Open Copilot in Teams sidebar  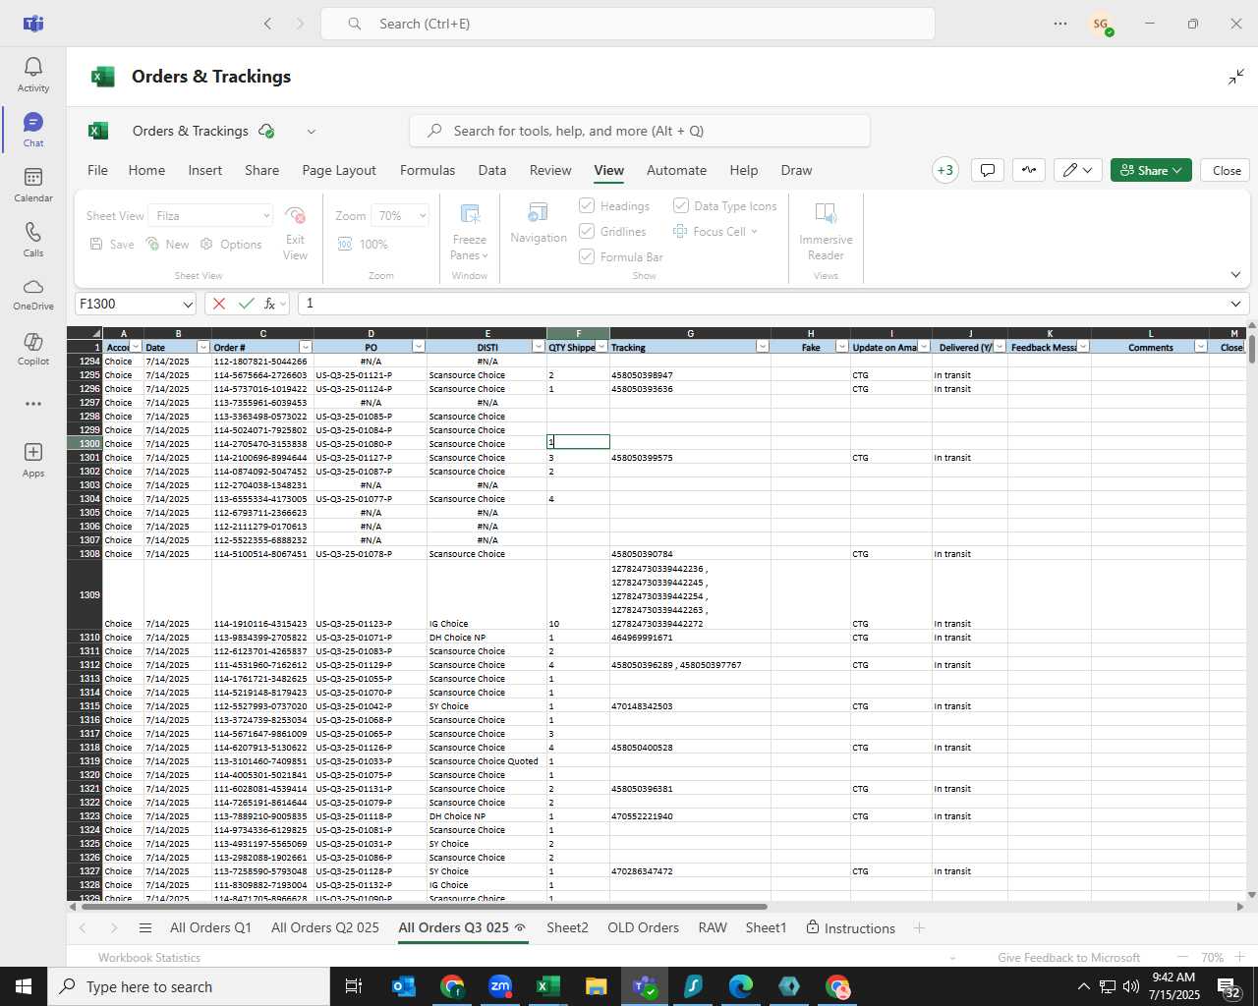[33, 349]
